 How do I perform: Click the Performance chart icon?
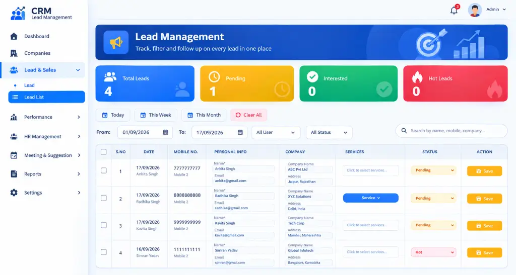14,117
